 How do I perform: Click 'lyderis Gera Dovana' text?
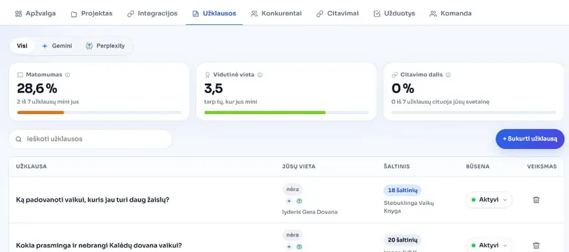[x=310, y=212]
